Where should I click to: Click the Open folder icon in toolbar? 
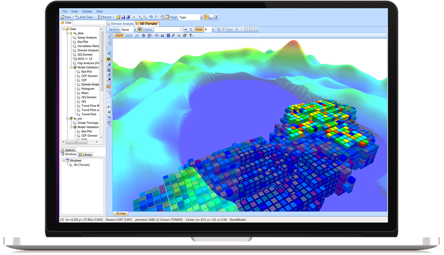[118, 17]
